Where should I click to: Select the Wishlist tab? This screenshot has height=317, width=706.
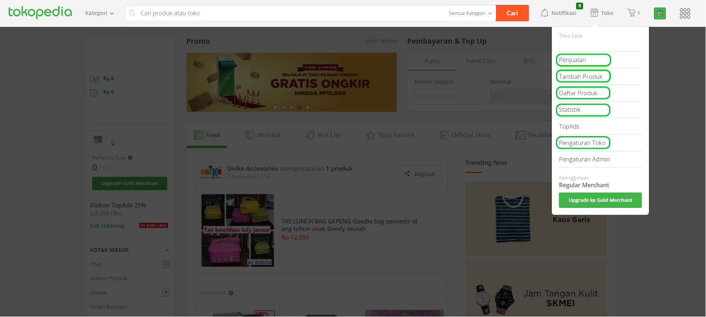pyautogui.click(x=263, y=135)
